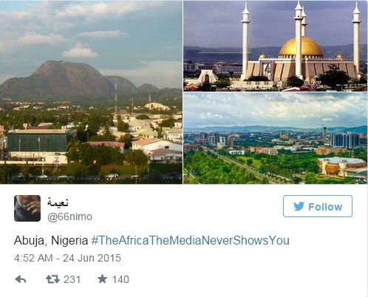Viewport: 368px width, 297px height.
Task: View the Aso Rock mountain photo
Action: pyautogui.click(x=91, y=92)
